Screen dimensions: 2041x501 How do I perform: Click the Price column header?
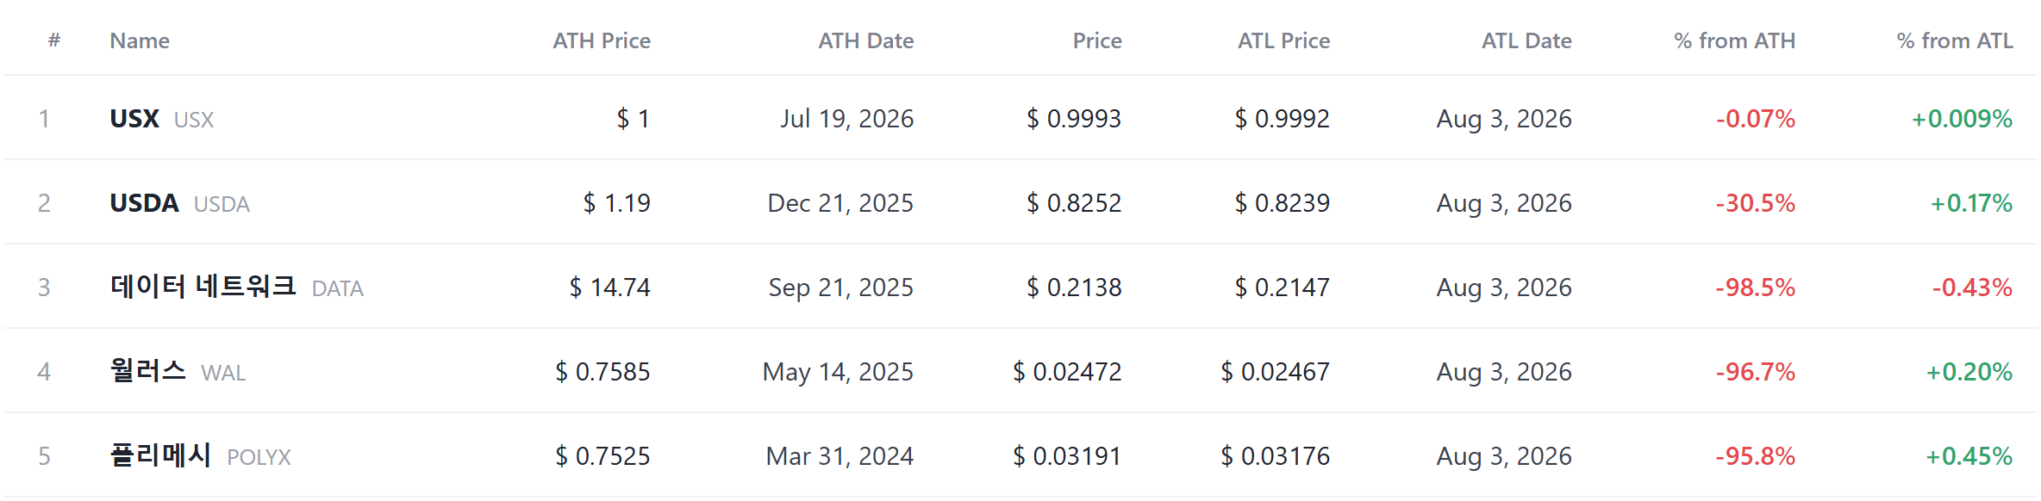(1097, 40)
